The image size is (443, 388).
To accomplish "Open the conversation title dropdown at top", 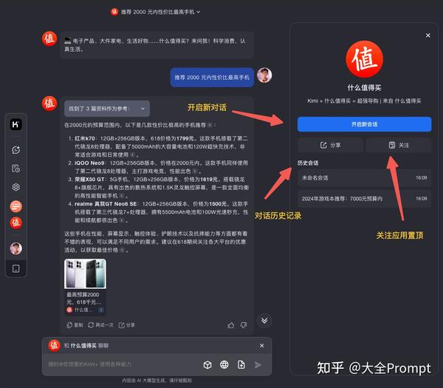I will click(155, 12).
